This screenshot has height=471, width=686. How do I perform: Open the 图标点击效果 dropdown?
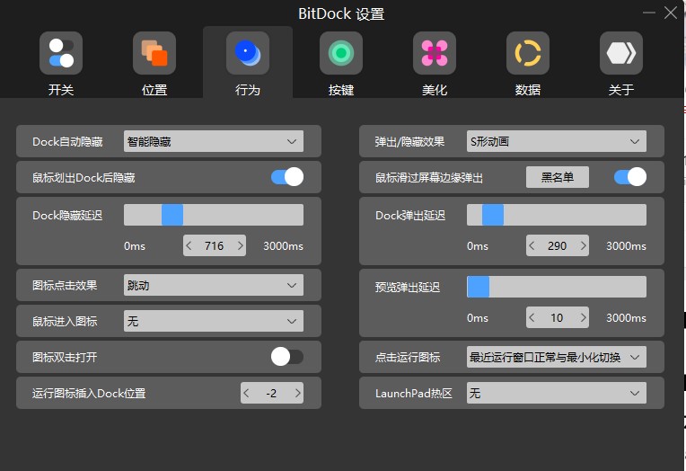pyautogui.click(x=214, y=285)
